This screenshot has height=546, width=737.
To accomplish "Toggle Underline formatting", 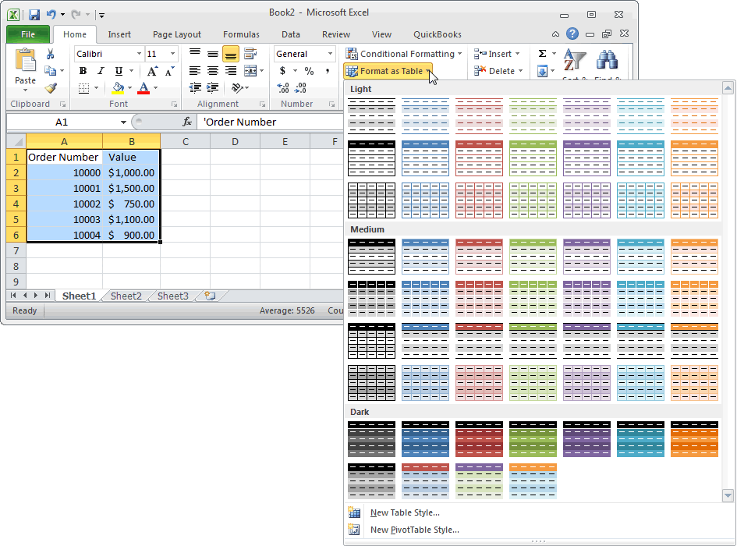I will pos(119,71).
